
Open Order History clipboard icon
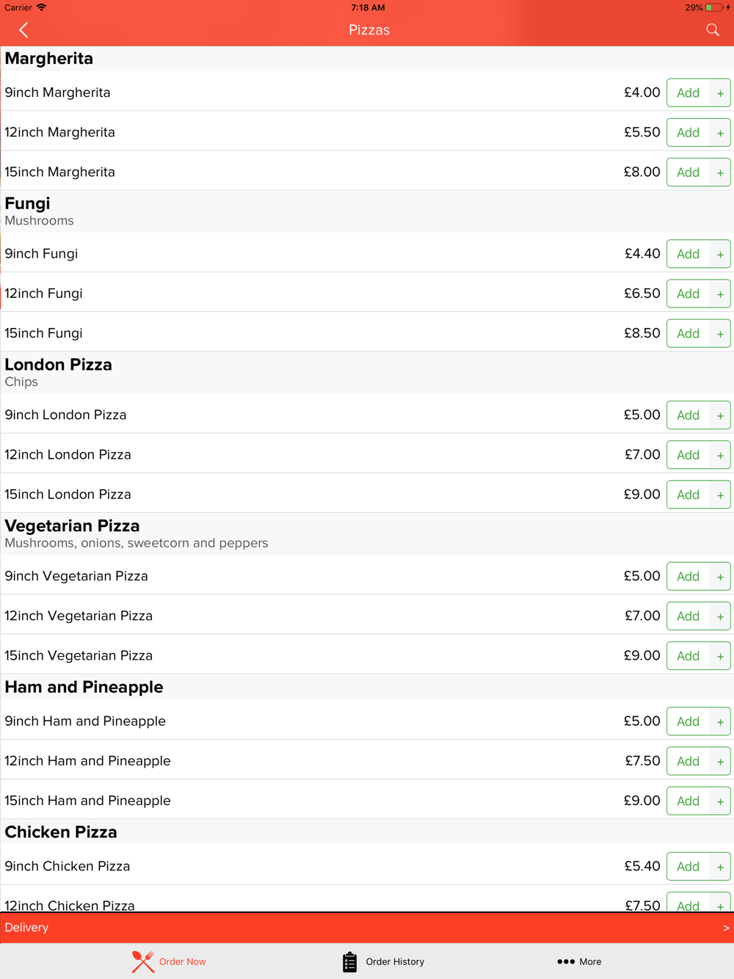point(349,961)
